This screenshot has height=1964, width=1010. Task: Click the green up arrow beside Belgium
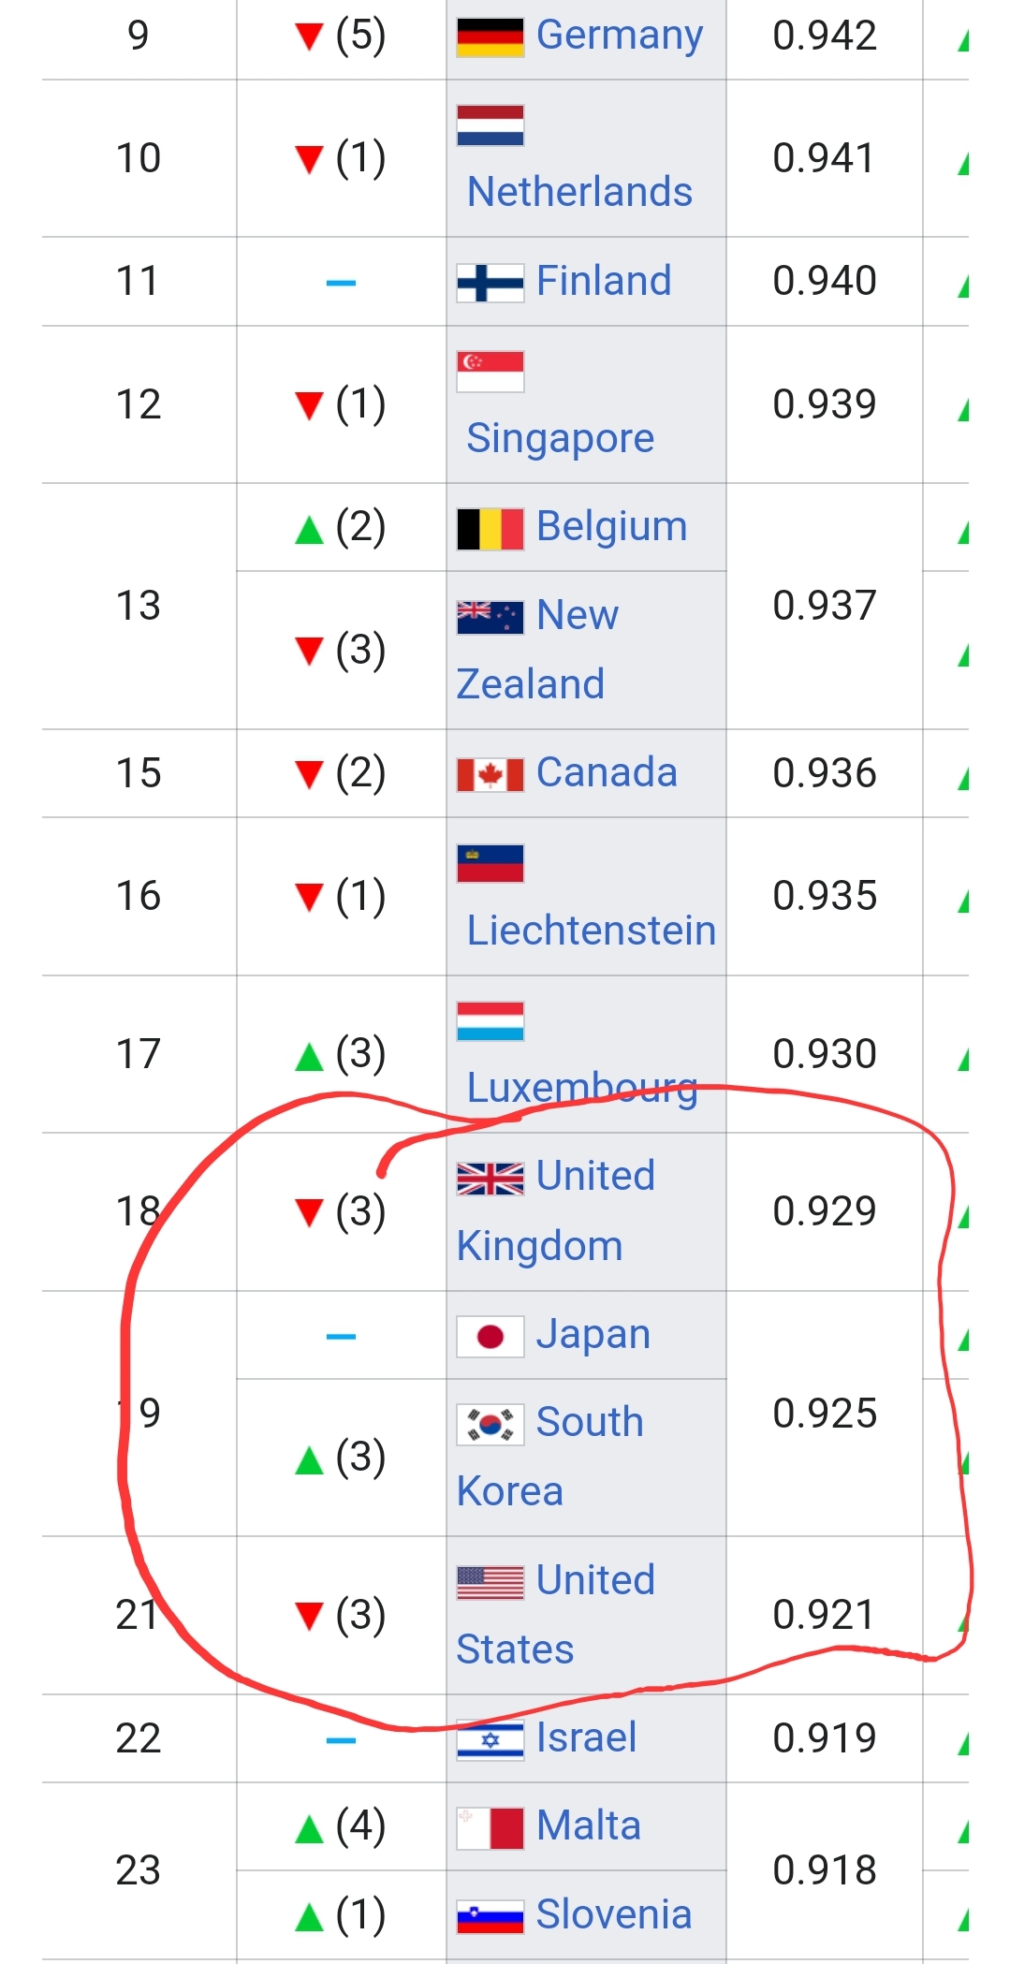tap(309, 530)
